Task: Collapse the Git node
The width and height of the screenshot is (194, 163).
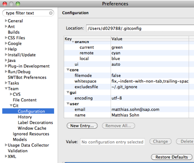Action: click(11, 105)
